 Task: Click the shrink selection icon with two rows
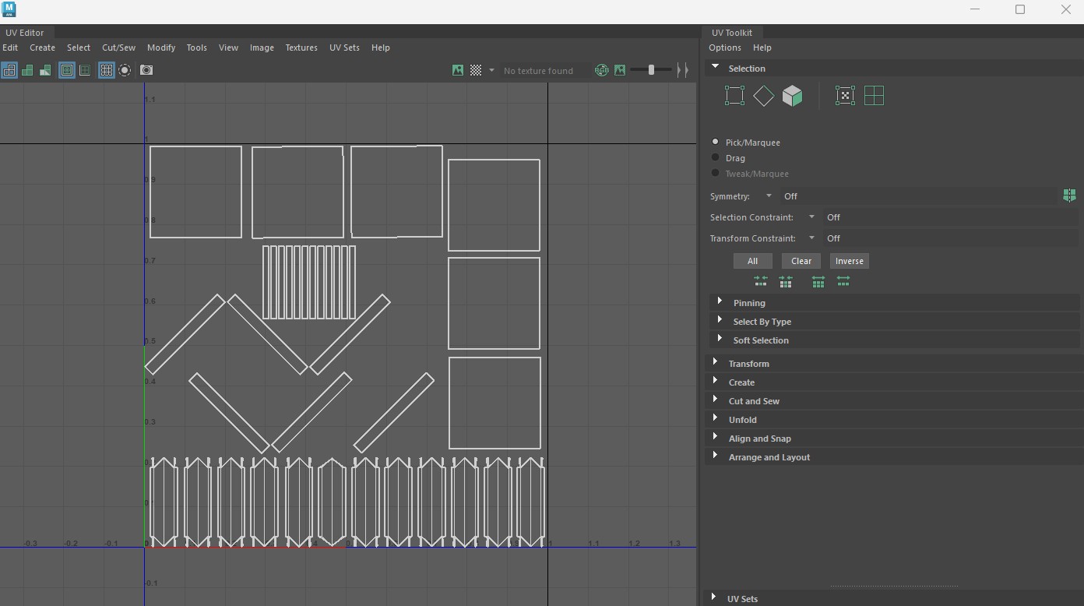coord(786,281)
